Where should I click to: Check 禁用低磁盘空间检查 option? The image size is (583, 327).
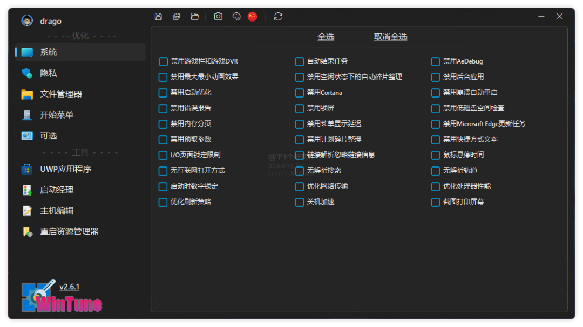point(436,108)
